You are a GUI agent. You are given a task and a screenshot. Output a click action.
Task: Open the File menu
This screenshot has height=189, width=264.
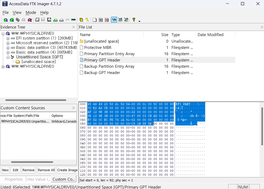point(5,13)
